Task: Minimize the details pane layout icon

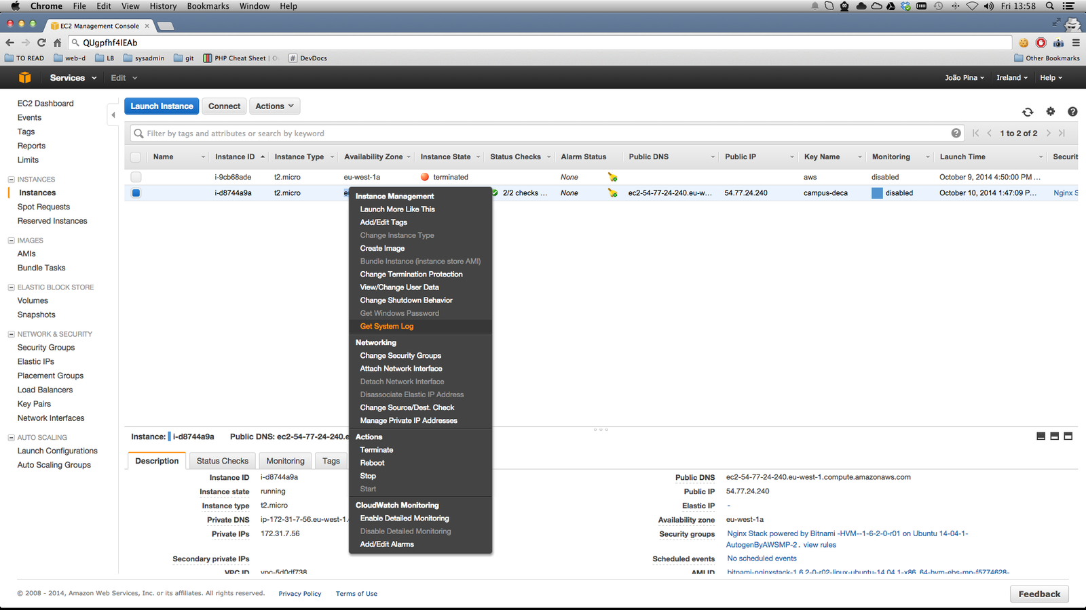Action: [x=1041, y=436]
